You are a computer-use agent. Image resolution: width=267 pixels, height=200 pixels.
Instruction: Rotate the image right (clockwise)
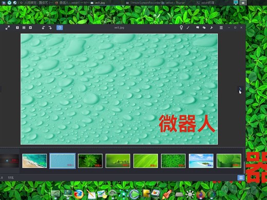tap(50, 28)
